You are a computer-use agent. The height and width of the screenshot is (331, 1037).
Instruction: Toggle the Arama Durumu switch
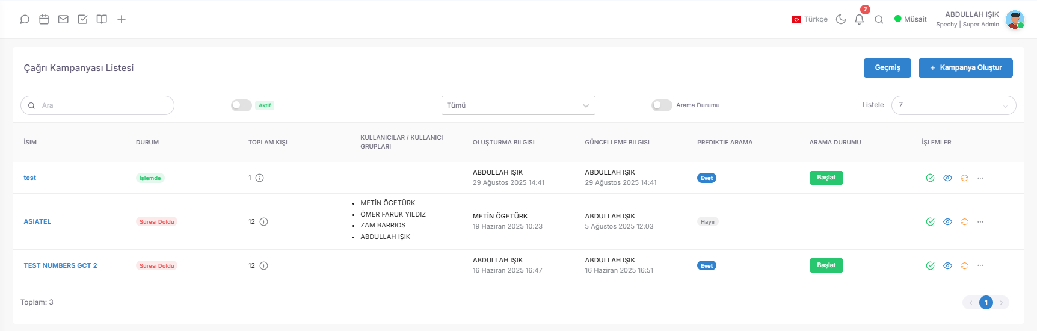[x=662, y=105]
